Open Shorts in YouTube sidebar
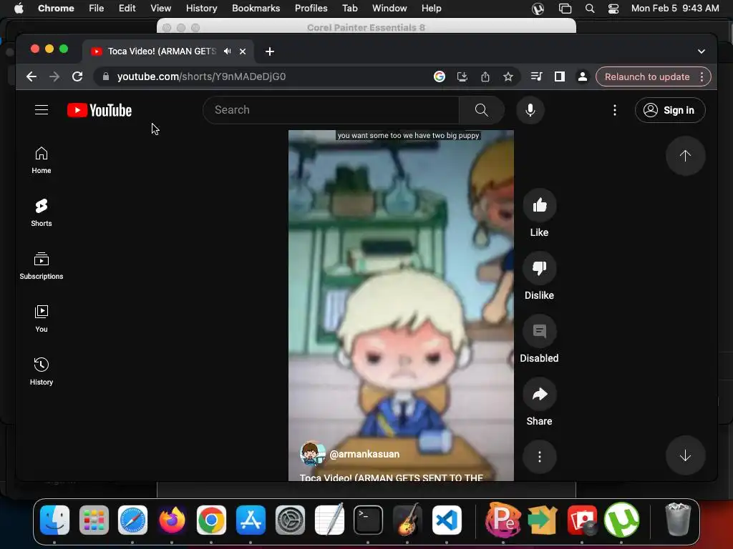The width and height of the screenshot is (733, 549). click(x=42, y=213)
